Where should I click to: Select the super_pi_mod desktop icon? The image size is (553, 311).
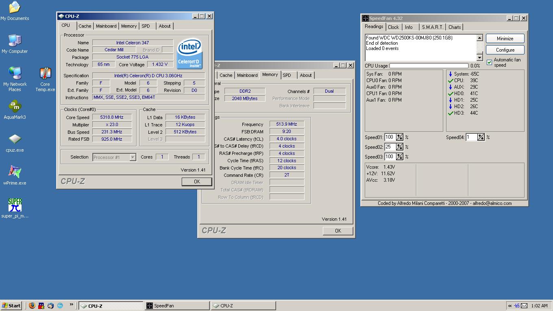15,209
